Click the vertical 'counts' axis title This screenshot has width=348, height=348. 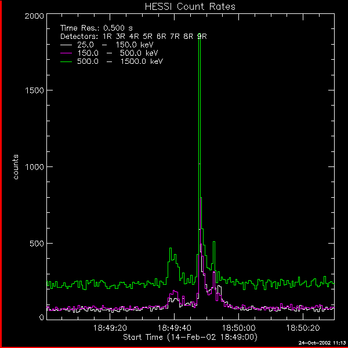click(x=16, y=167)
